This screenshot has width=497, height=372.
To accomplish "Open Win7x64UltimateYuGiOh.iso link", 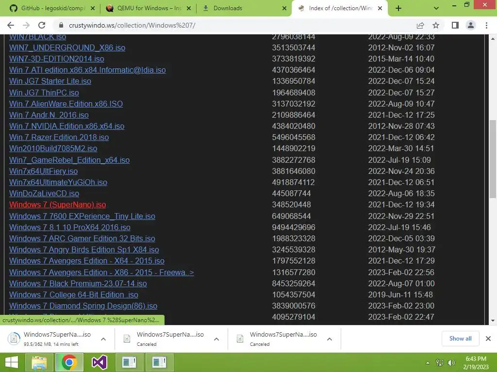I will pyautogui.click(x=58, y=182).
